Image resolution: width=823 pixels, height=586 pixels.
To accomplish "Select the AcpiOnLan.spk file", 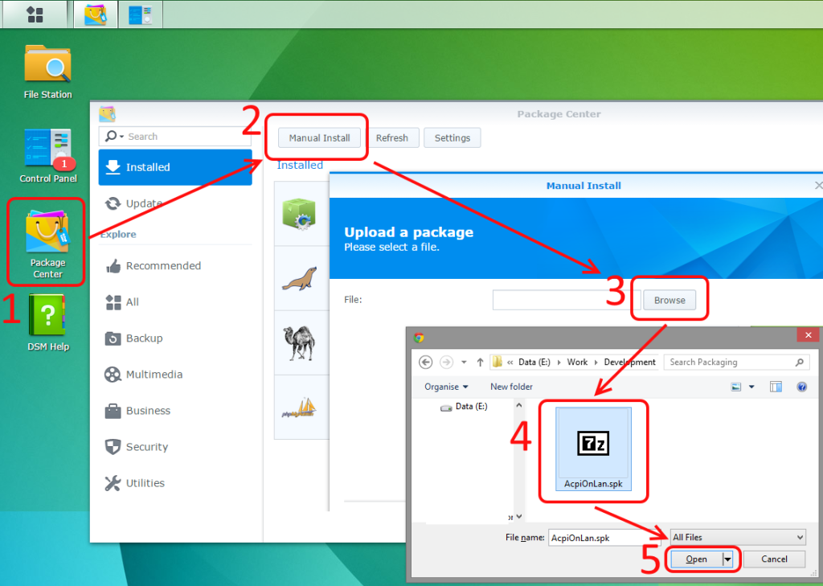I will (593, 449).
